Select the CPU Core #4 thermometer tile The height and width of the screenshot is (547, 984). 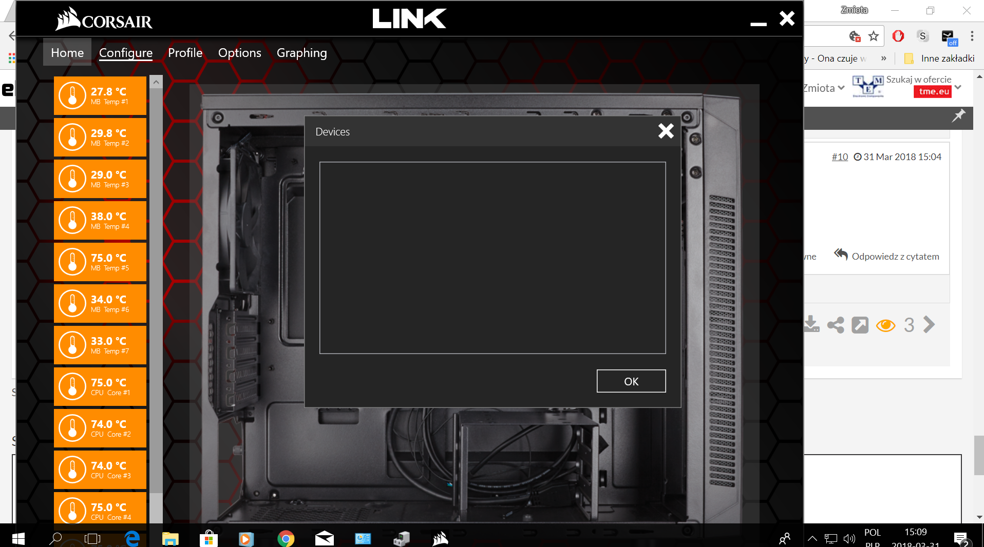(100, 508)
